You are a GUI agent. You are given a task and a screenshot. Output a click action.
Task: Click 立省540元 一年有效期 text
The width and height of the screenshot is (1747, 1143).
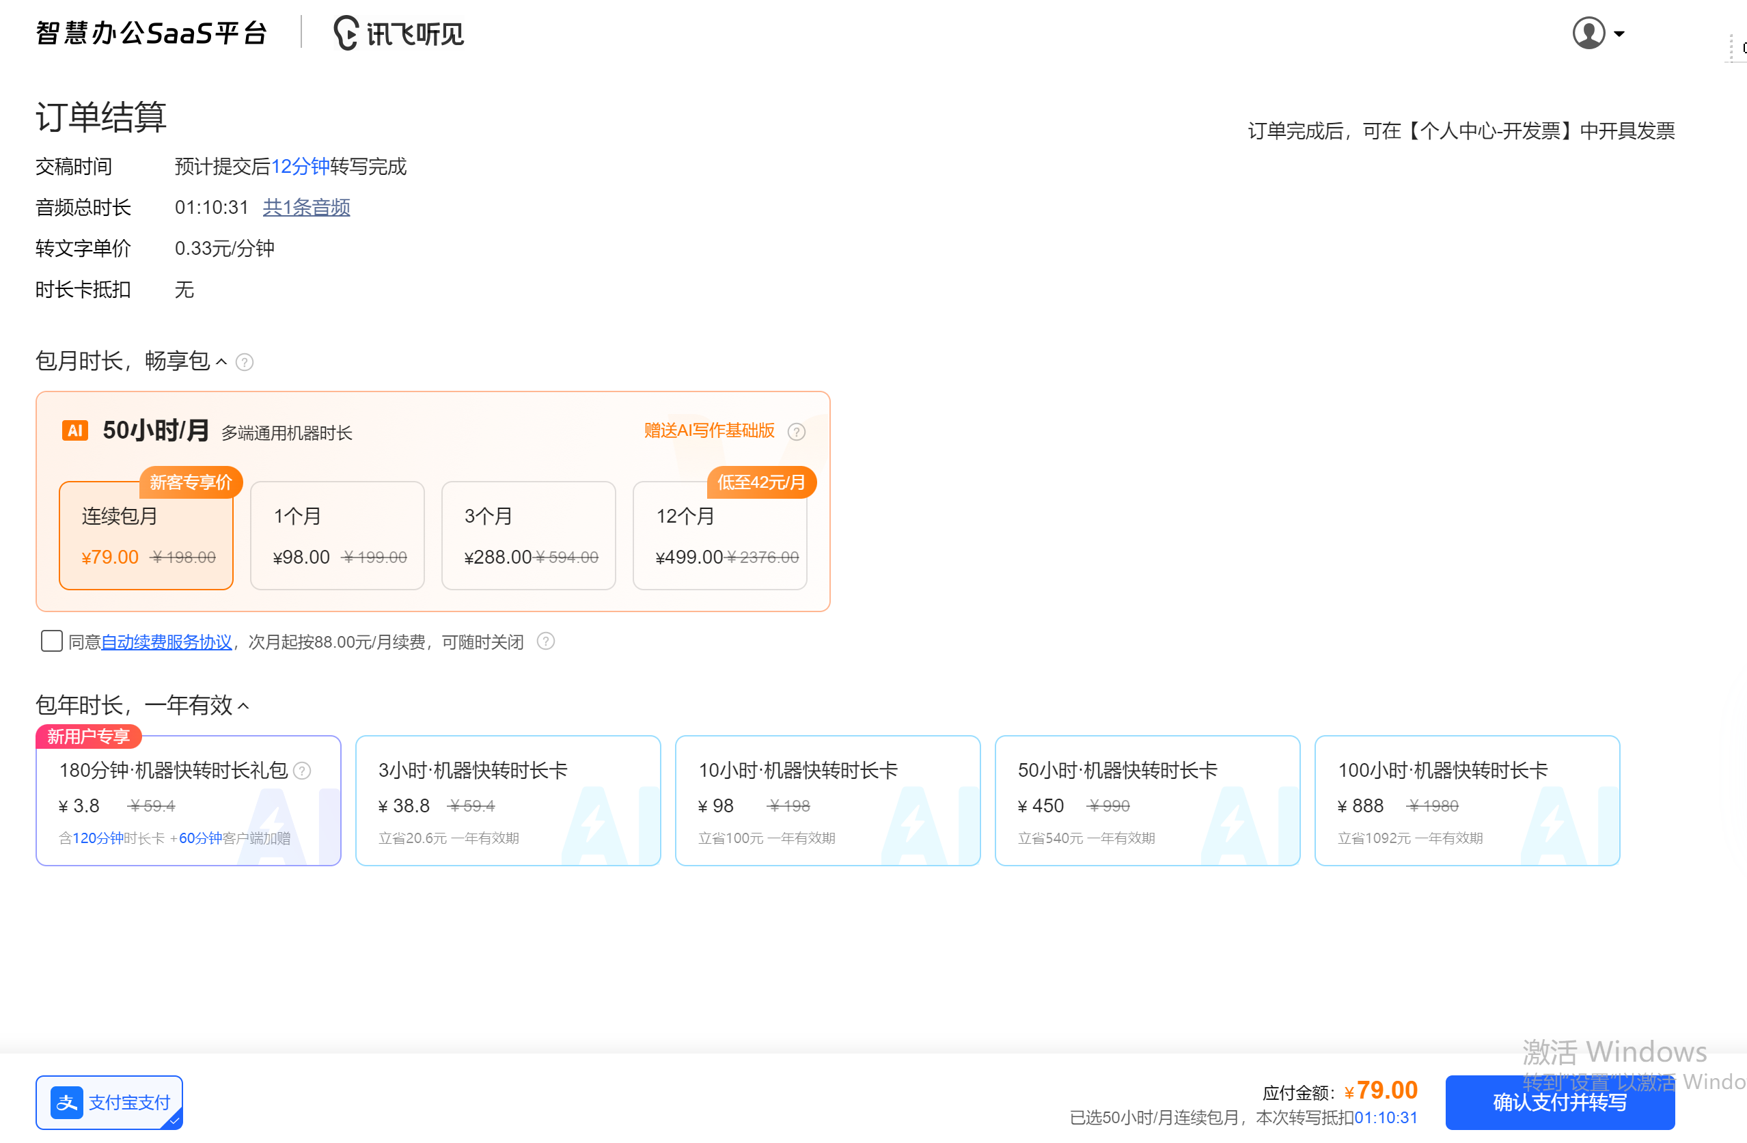click(x=1086, y=838)
